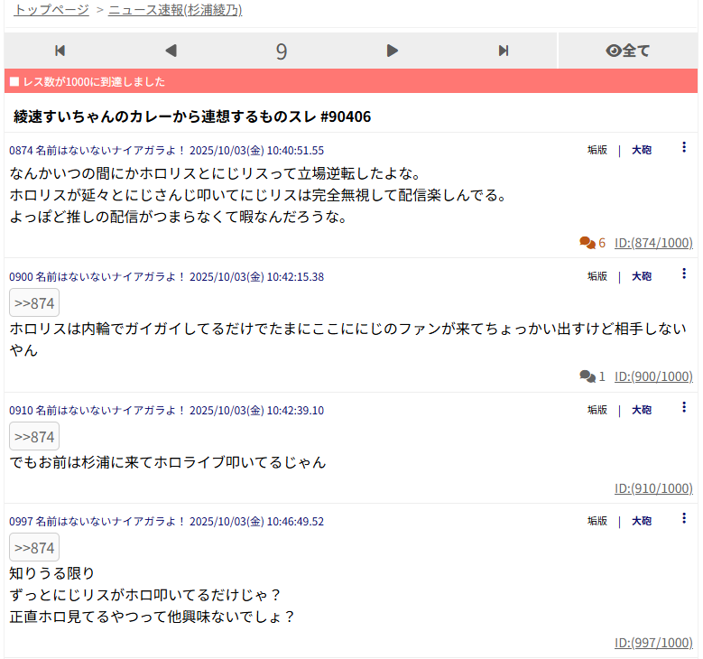Click 大砲 label on post 0874

coord(641,150)
